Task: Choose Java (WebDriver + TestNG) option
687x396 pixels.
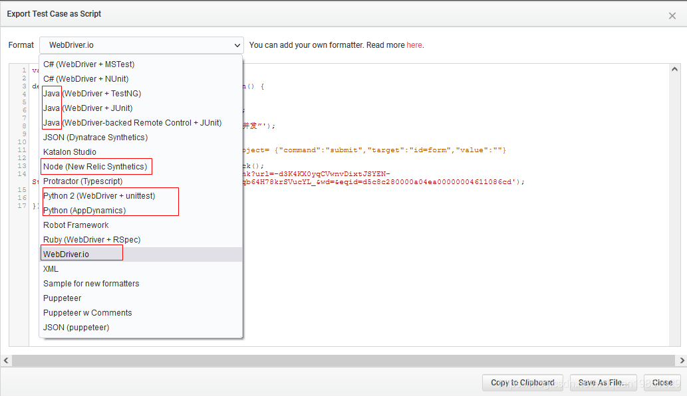Action: coord(140,94)
